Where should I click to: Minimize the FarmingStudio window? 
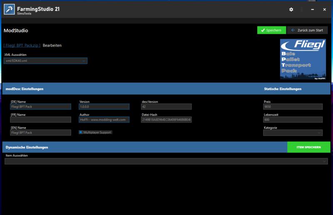[x=312, y=10]
